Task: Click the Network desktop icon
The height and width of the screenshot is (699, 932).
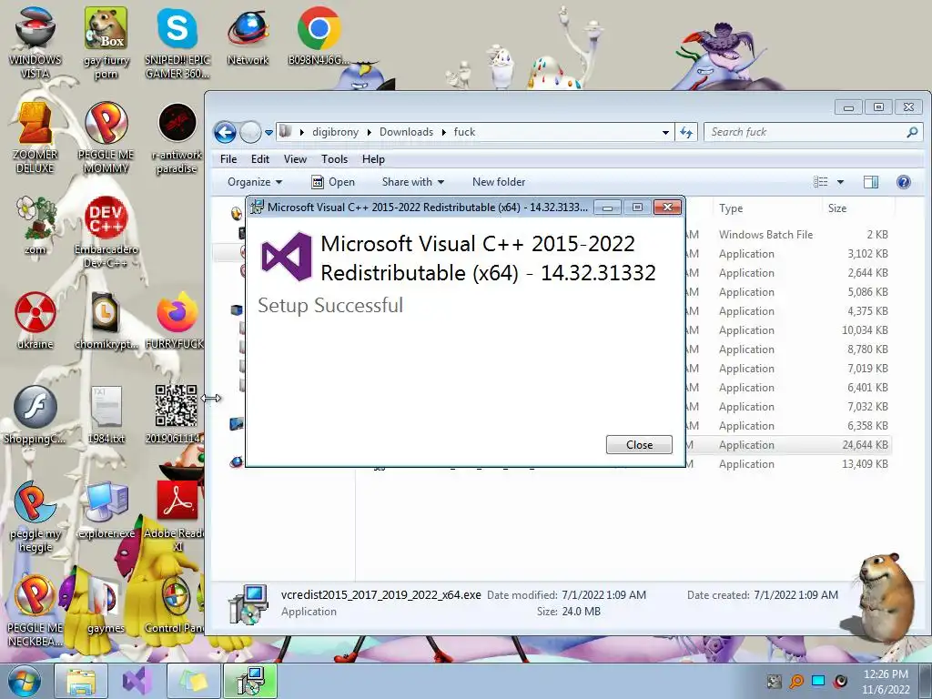Action: coord(248,36)
